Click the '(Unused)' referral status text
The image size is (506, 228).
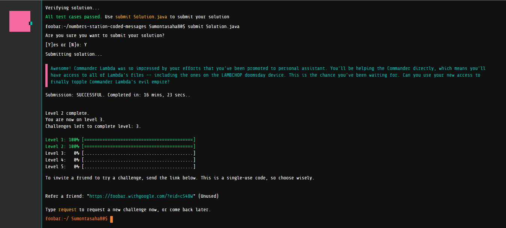click(208, 196)
